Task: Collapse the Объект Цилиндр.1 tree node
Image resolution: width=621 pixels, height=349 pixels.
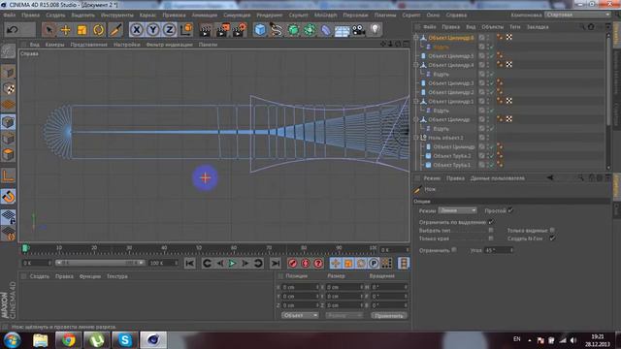Action: (416, 101)
